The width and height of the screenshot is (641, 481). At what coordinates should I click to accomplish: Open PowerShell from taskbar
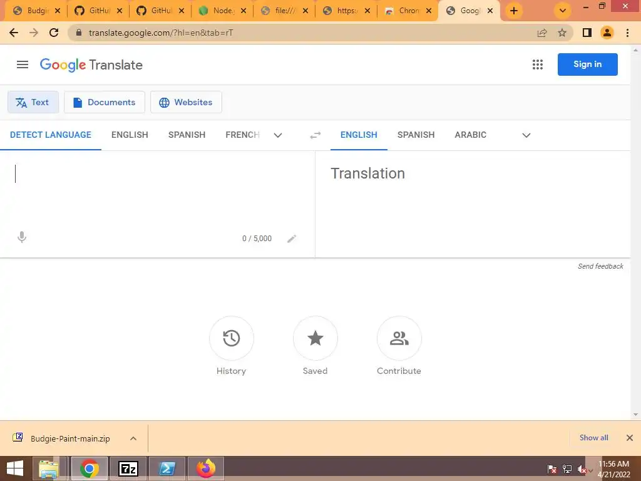click(x=167, y=468)
